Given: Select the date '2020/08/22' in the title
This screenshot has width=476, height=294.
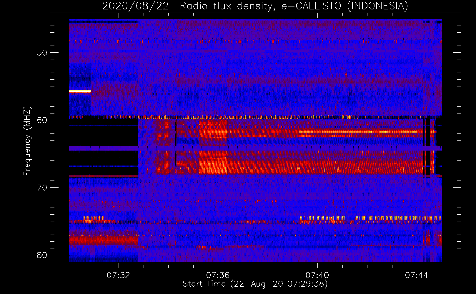Looking at the screenshot, I should (136, 6).
